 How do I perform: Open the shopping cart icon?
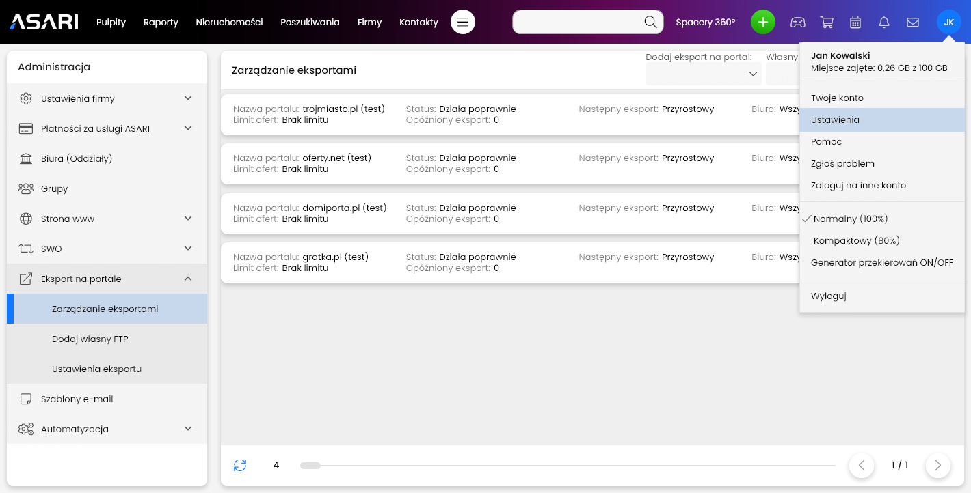tap(827, 22)
